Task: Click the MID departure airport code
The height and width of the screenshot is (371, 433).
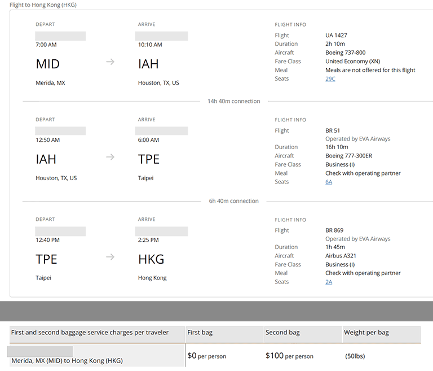Action: coord(47,64)
